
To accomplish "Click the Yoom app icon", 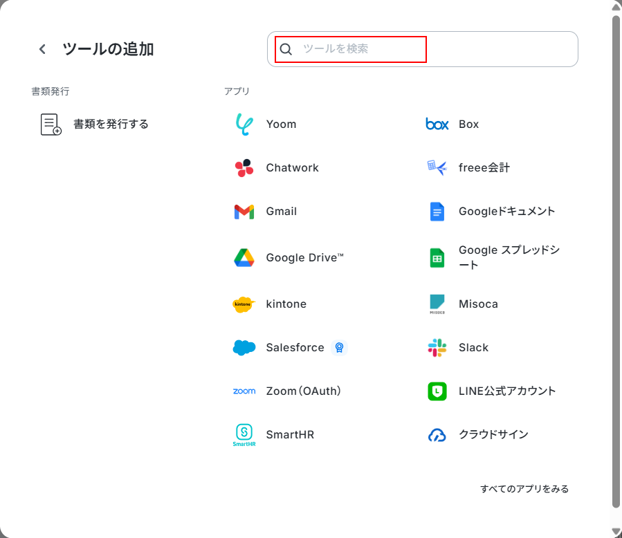I will (x=244, y=124).
